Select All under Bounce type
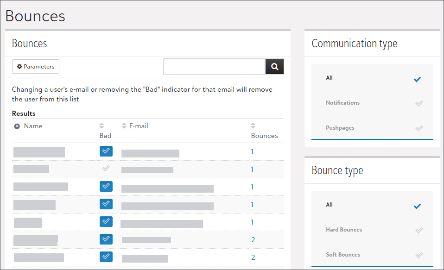Screen dimensions: 444x270 tap(372, 205)
